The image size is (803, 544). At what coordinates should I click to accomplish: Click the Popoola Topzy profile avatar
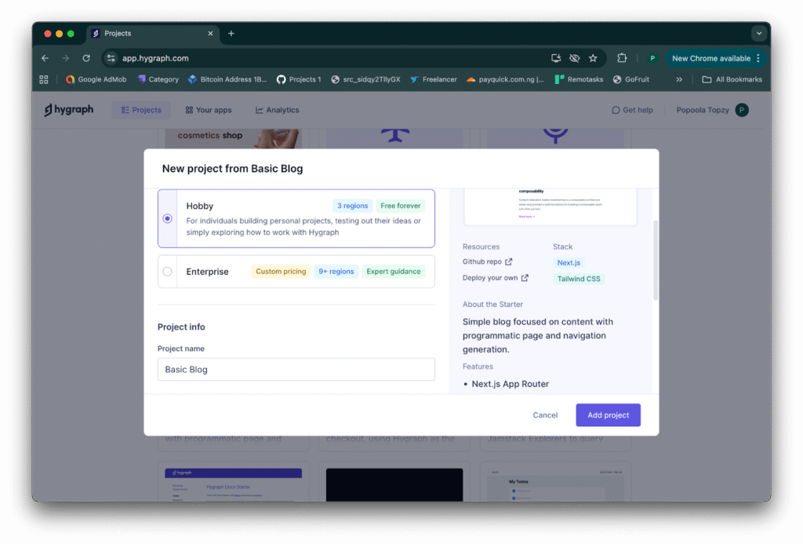[x=741, y=110]
